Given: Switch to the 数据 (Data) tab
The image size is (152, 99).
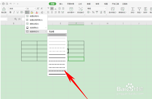Looking at the screenshot, I should click(x=89, y=4).
